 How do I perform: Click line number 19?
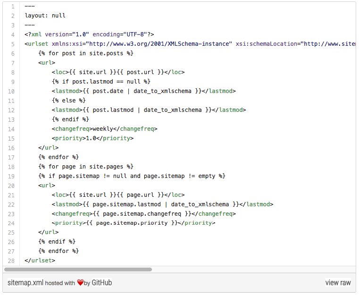tap(11, 176)
